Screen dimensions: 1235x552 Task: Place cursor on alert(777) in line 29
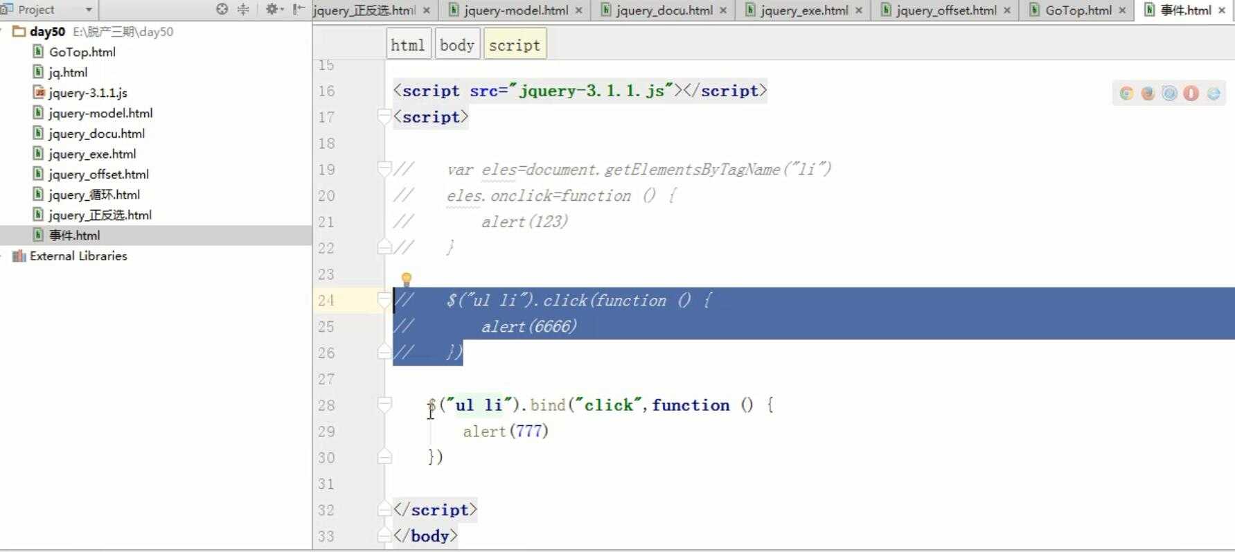pos(506,431)
